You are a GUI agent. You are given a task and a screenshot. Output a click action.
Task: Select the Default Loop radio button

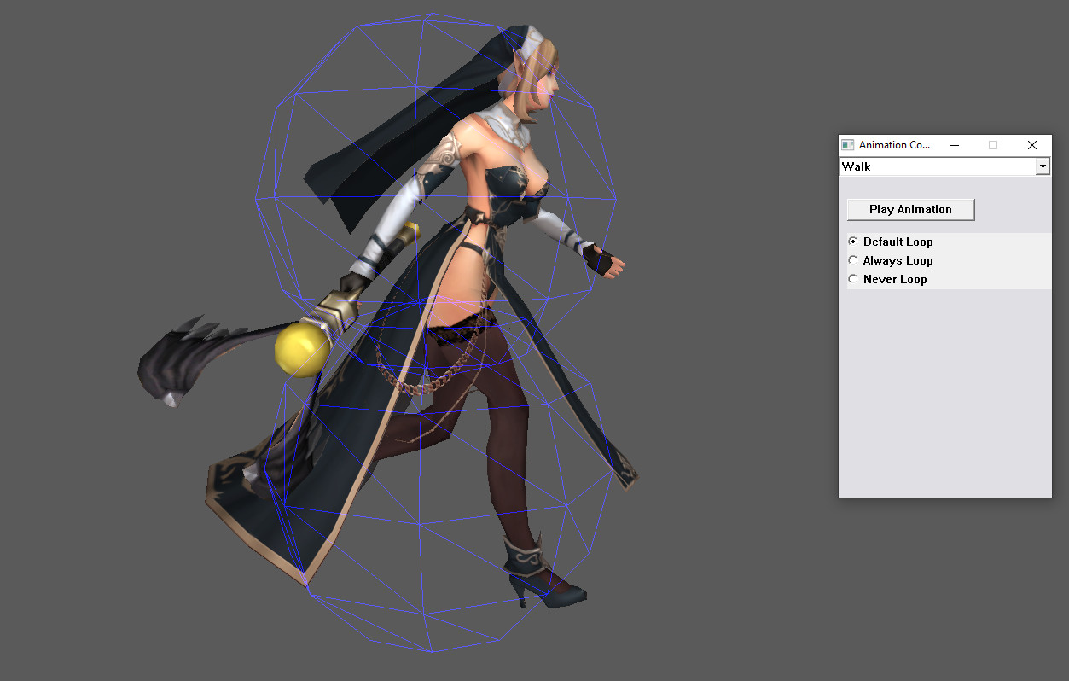(x=853, y=242)
